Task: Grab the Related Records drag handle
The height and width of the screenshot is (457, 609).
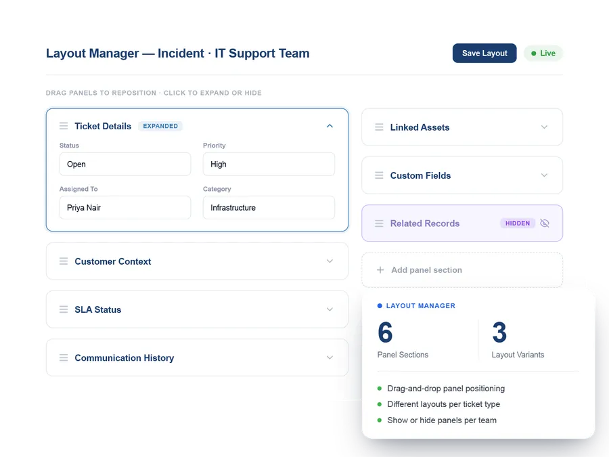Action: click(379, 223)
